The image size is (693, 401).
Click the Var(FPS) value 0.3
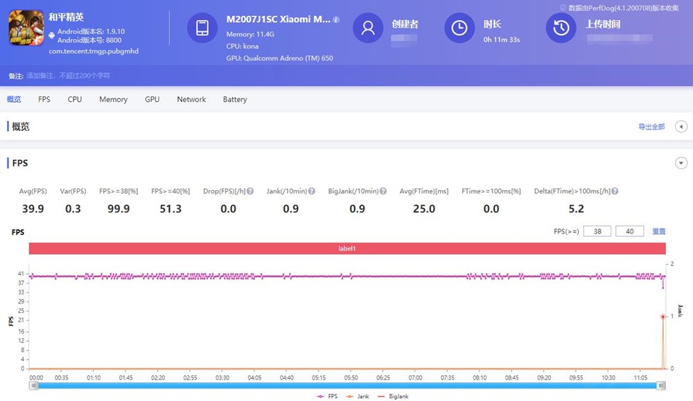click(x=73, y=209)
